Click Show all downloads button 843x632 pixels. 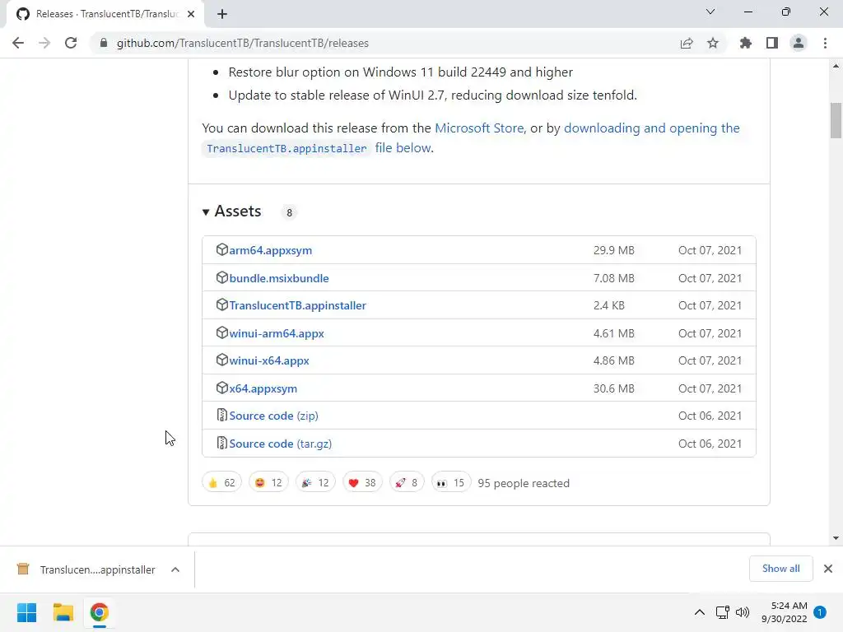(x=780, y=569)
